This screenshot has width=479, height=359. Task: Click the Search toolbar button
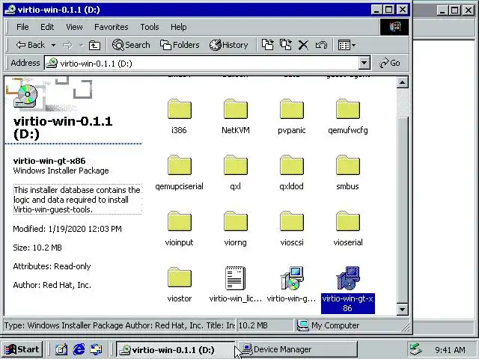(x=131, y=45)
